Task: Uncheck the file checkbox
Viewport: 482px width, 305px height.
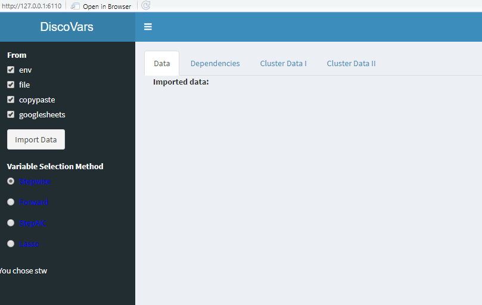Action: [x=11, y=85]
